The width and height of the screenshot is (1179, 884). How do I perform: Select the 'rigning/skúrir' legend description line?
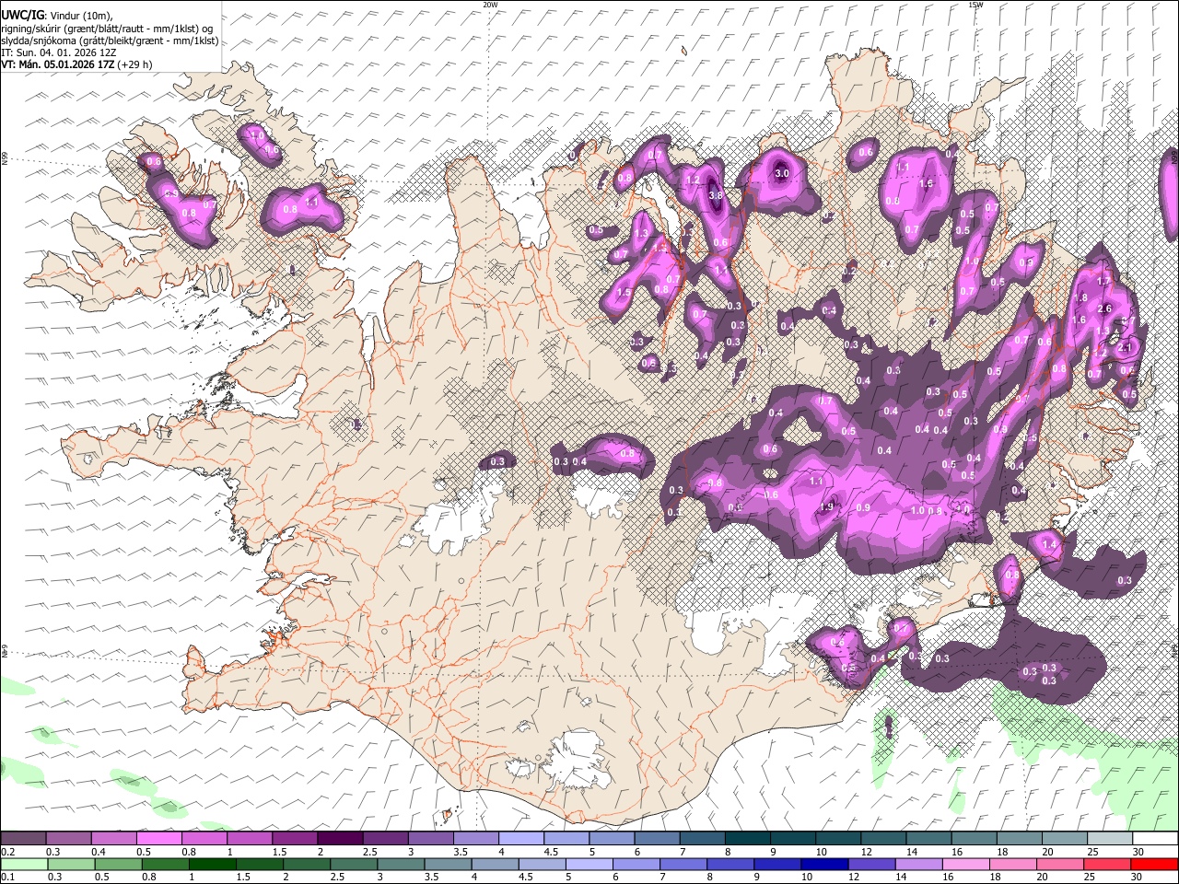click(108, 29)
